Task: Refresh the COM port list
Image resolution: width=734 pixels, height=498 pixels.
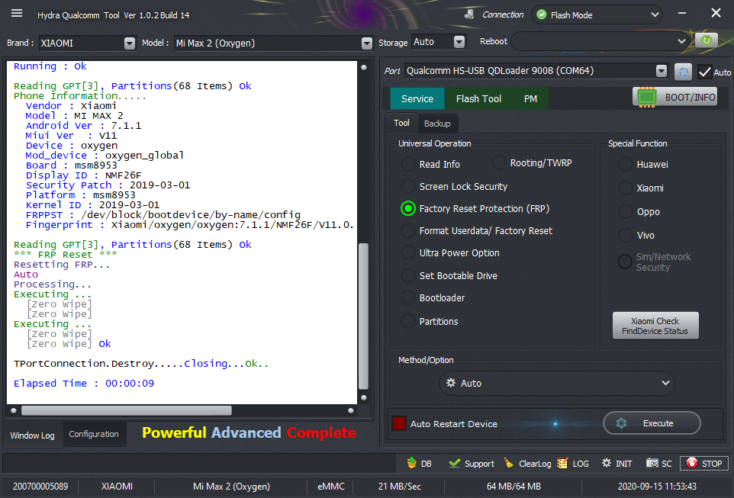Action: tap(683, 72)
